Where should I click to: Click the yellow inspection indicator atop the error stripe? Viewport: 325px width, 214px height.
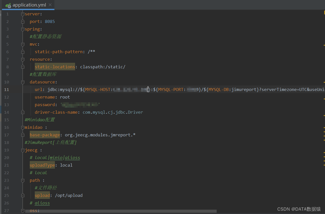pyautogui.click(x=324, y=12)
